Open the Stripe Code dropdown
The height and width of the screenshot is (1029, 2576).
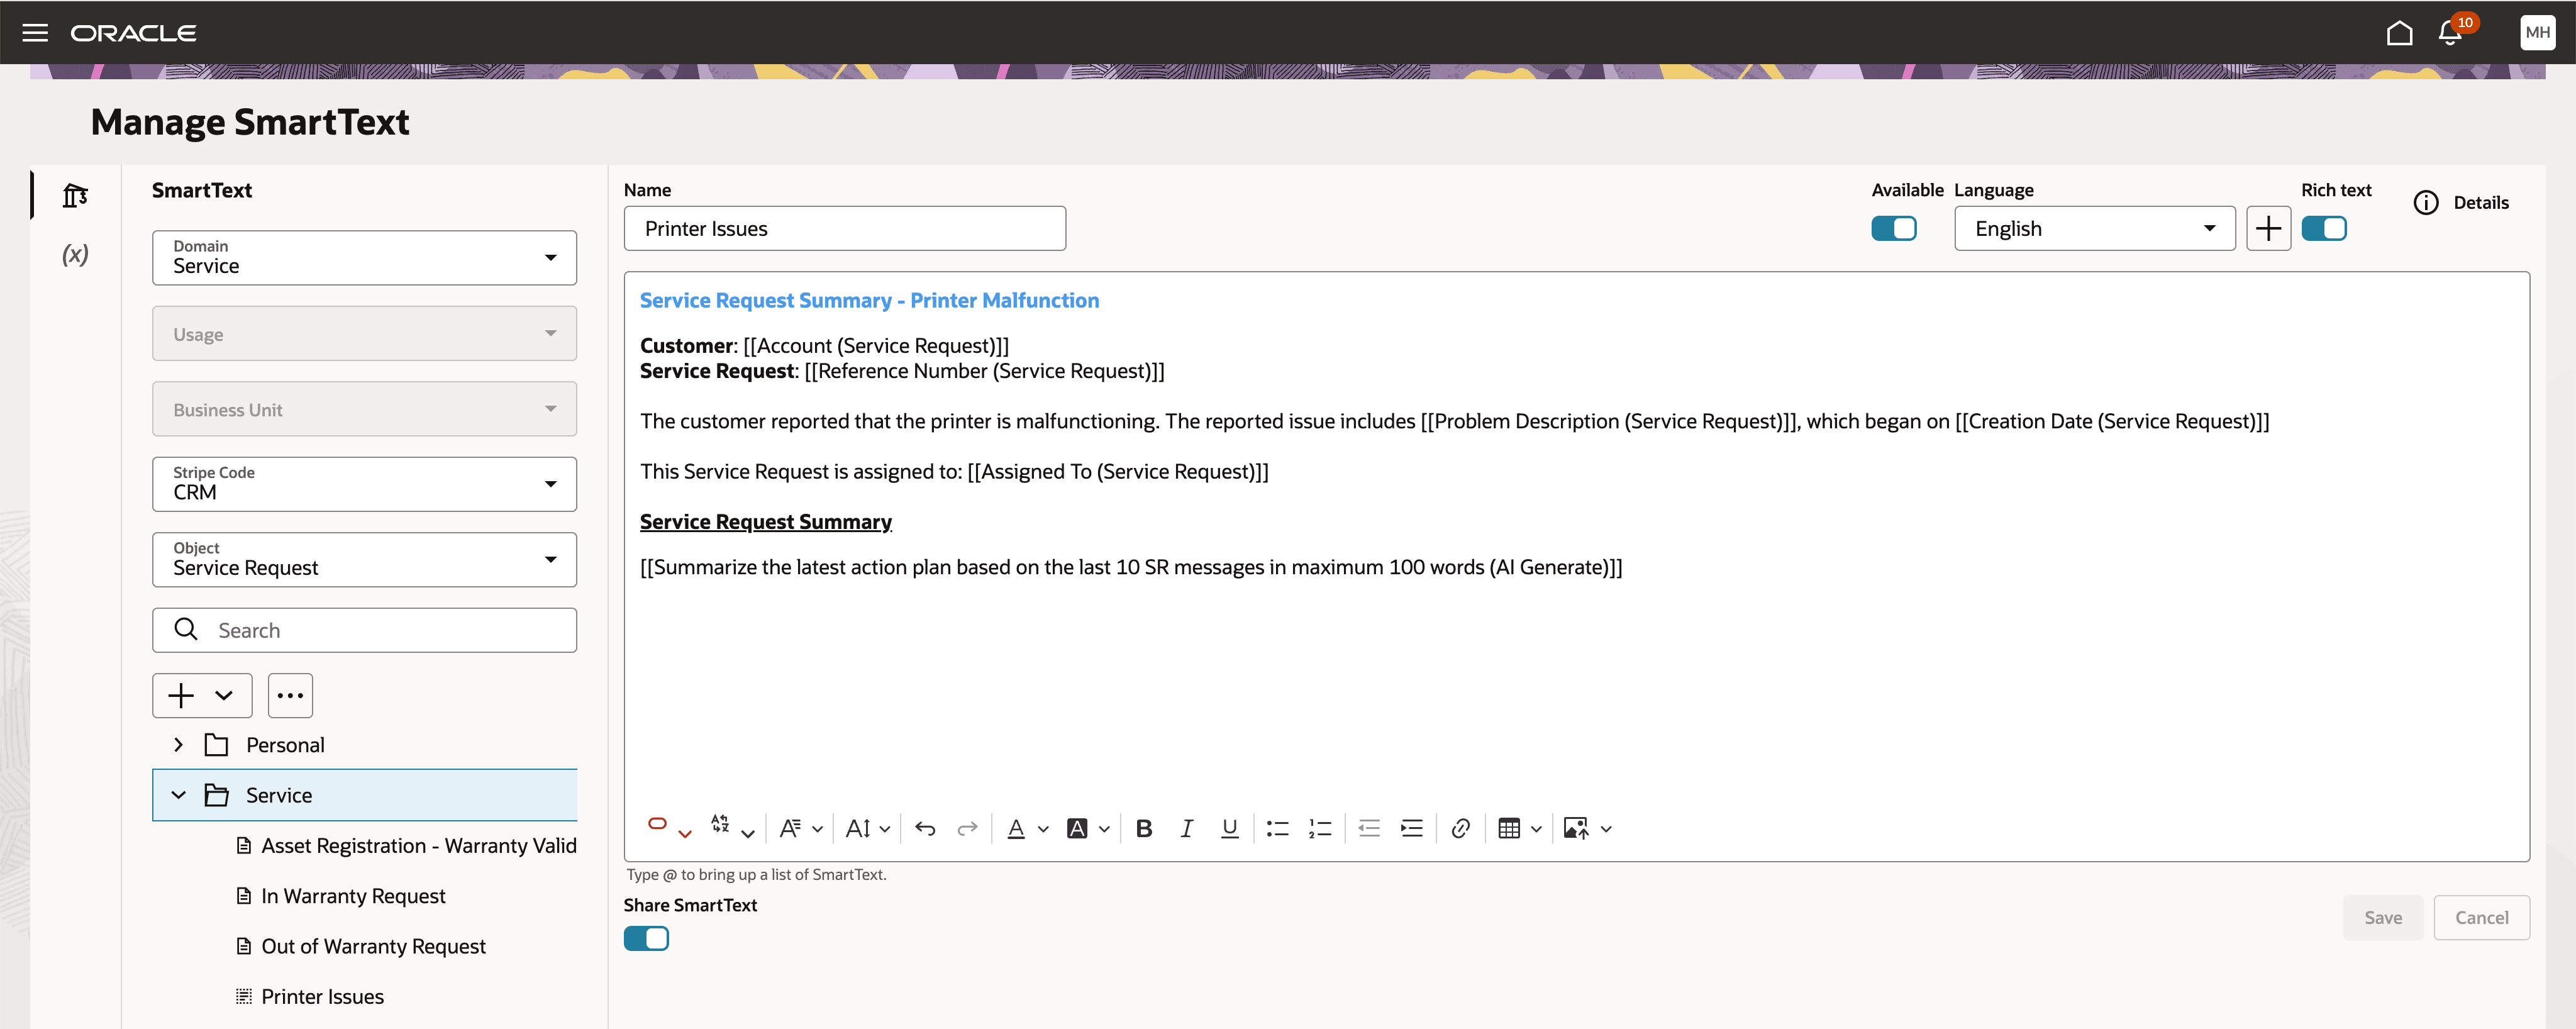click(364, 484)
